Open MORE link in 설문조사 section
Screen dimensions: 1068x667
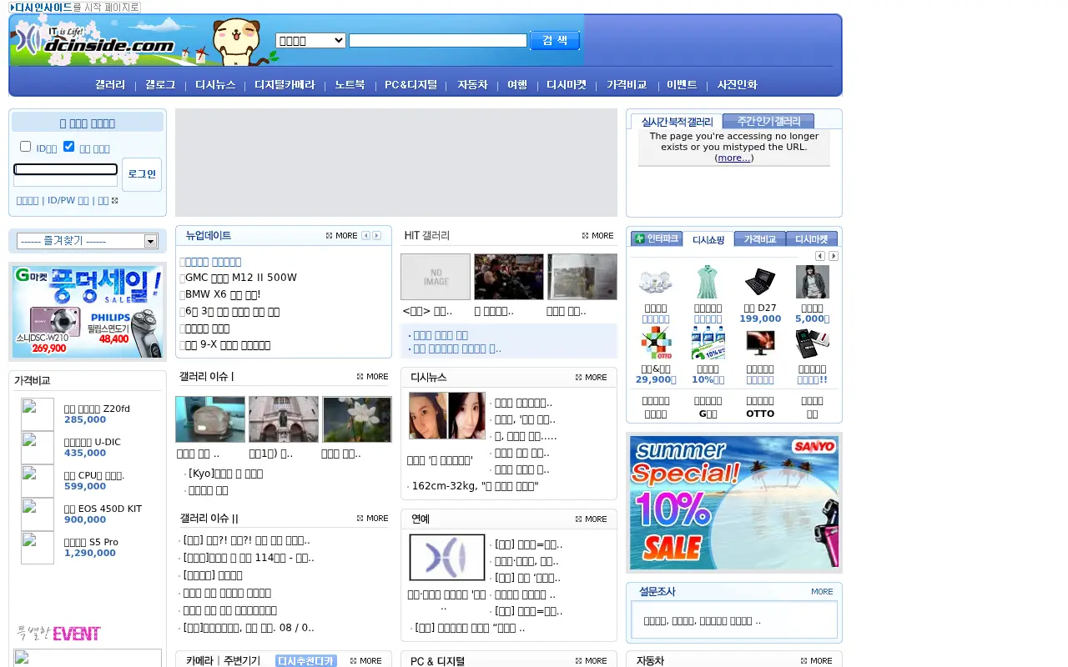coord(822,592)
